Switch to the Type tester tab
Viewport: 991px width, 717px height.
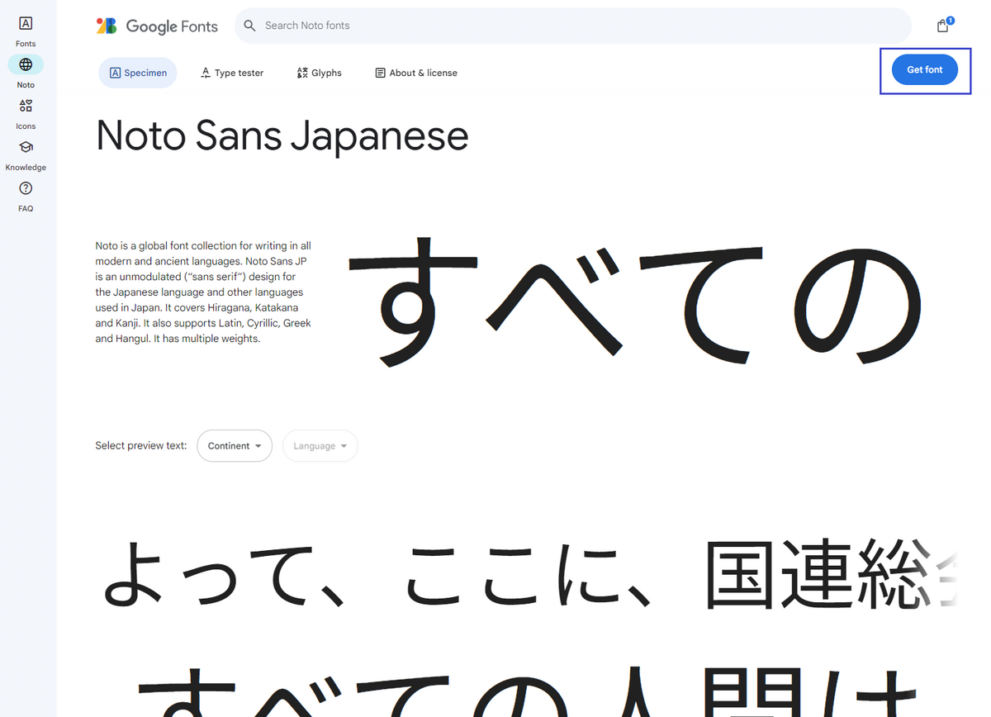[x=232, y=73]
